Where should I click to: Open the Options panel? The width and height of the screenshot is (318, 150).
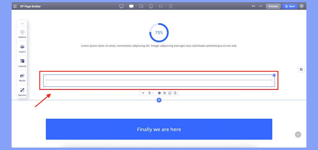coord(22,92)
